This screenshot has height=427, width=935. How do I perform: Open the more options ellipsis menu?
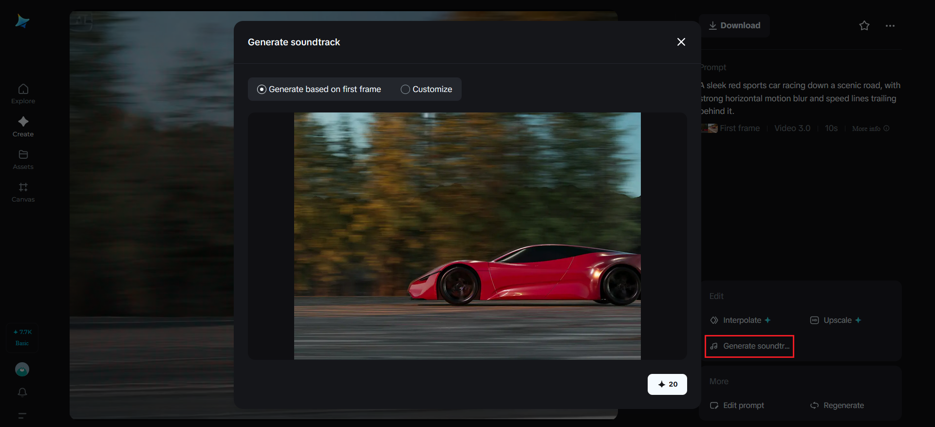890,26
